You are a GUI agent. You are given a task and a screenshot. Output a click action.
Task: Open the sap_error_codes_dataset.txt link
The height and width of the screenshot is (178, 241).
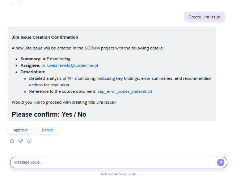pyautogui.click(x=125, y=92)
